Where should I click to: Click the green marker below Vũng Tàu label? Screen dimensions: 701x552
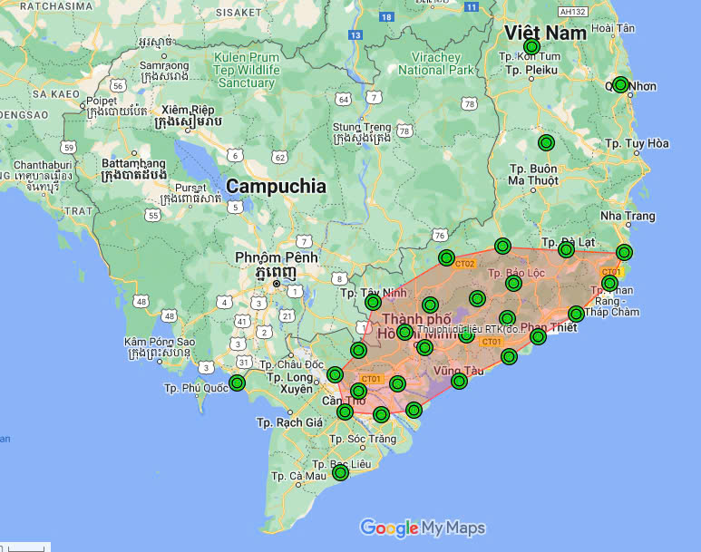point(459,382)
